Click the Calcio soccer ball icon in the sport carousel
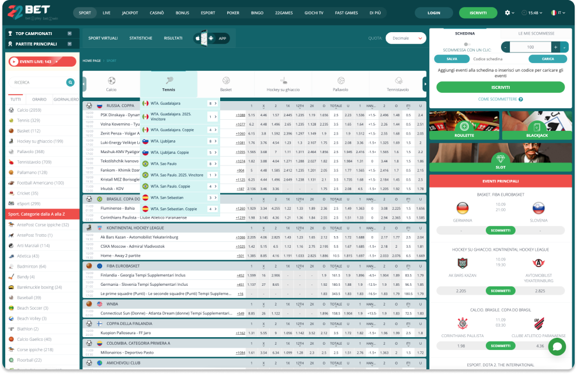The image size is (577, 374). click(111, 81)
